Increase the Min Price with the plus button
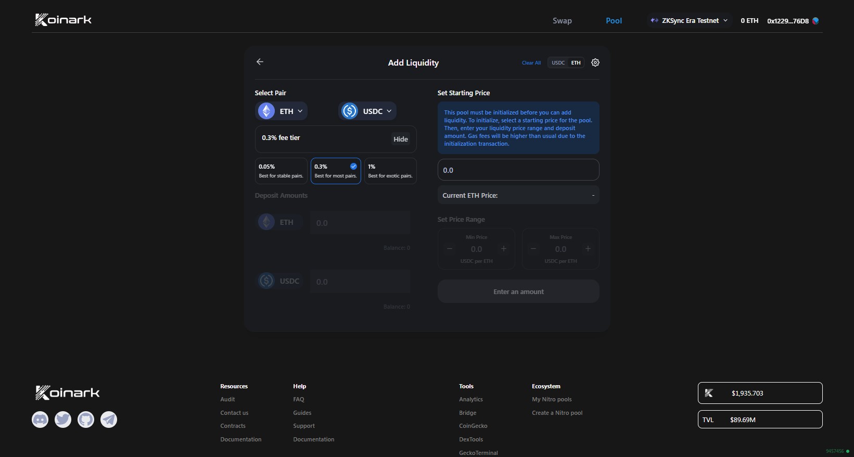 click(503, 249)
